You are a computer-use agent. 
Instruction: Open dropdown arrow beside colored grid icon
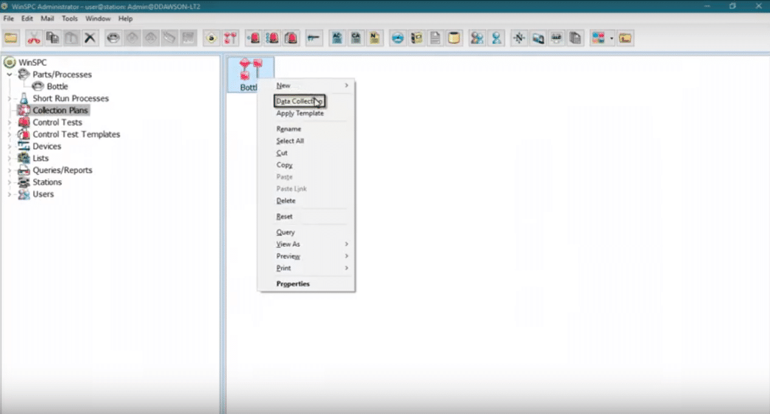pos(612,39)
